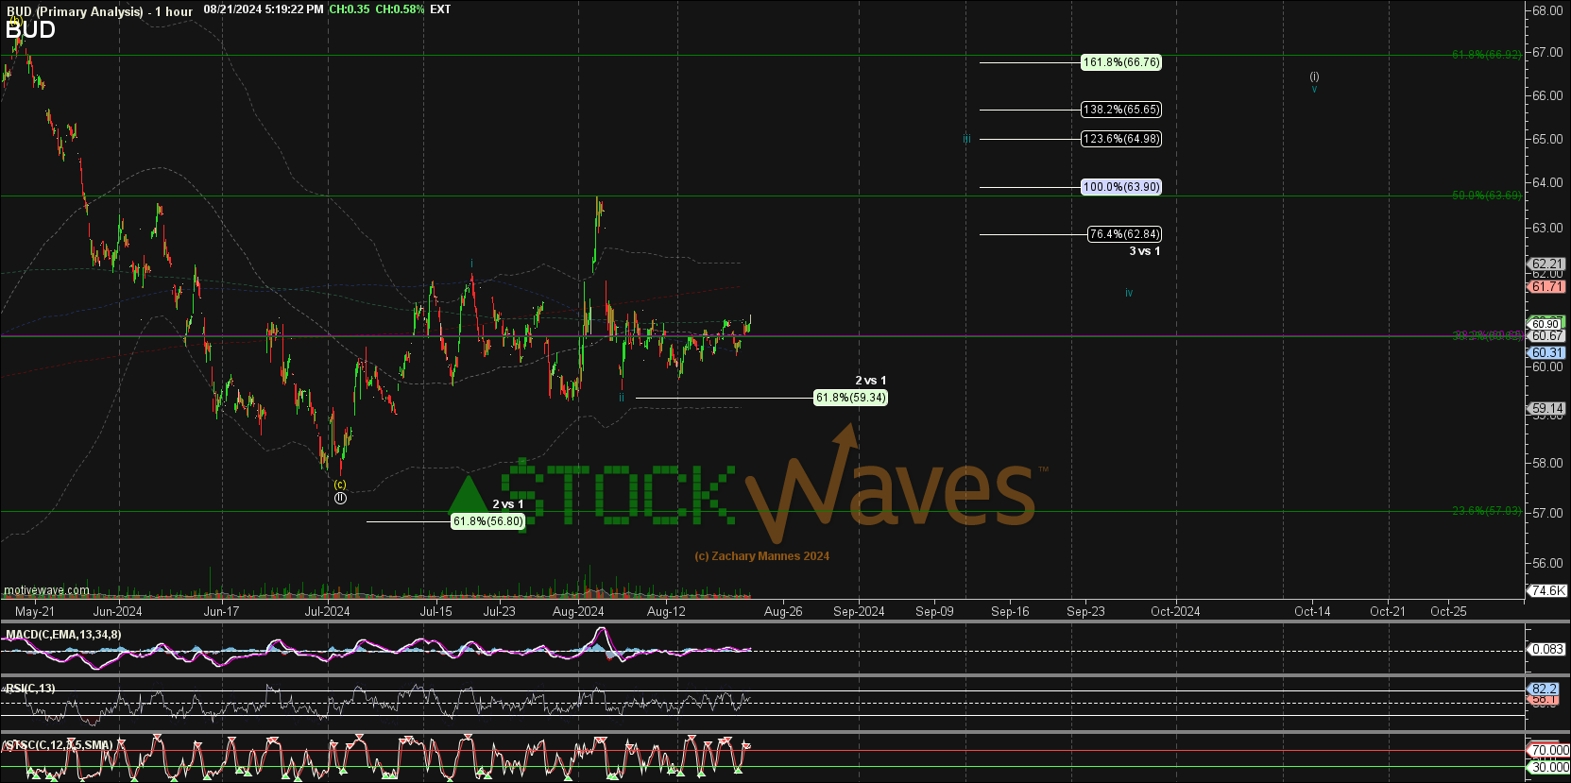Select the teal 'iv' wave label
Screen dimensions: 1571x783
[x=1129, y=293]
